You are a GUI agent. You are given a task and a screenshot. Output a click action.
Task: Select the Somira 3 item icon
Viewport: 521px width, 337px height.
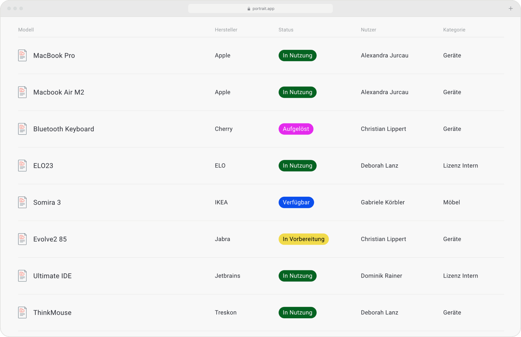(x=22, y=202)
